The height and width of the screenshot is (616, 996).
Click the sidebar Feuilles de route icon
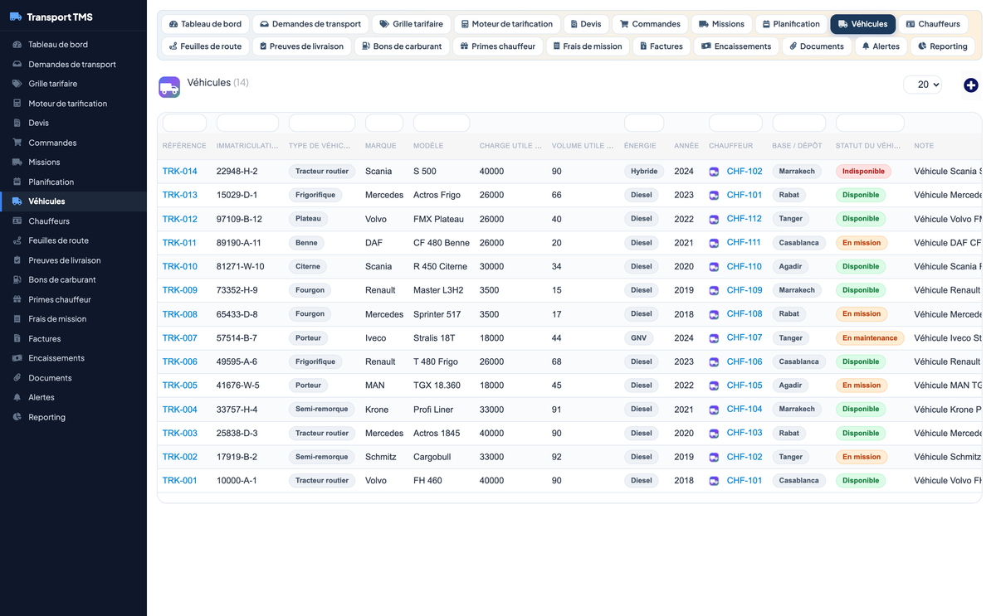[17, 240]
